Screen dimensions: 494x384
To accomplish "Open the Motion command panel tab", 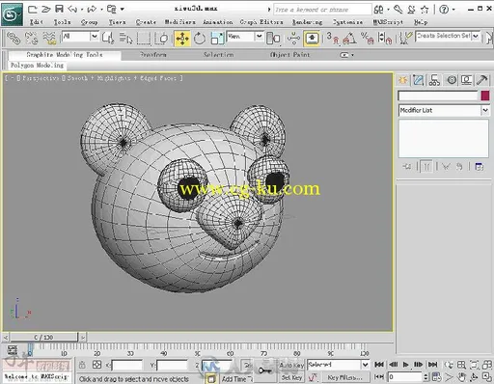I will (452, 80).
